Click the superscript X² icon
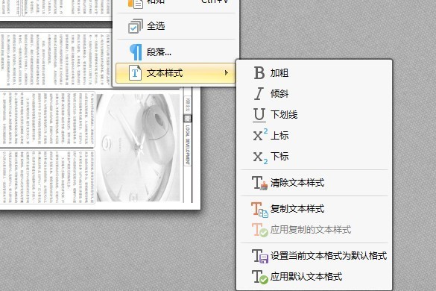436x291 pixels. (260, 135)
